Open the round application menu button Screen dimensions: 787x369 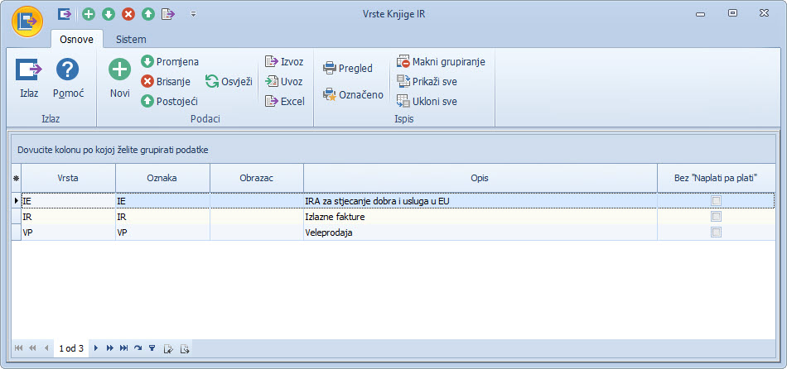27,20
